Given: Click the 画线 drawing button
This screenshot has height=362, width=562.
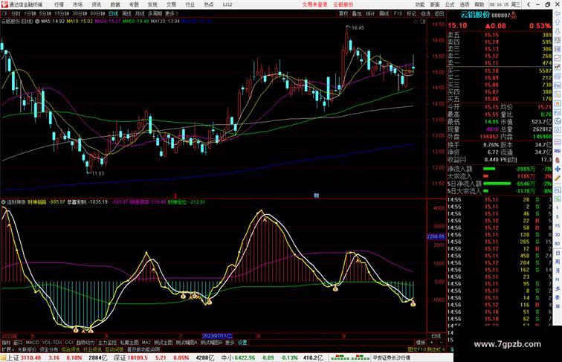Looking at the screenshot, I should click(x=384, y=13).
